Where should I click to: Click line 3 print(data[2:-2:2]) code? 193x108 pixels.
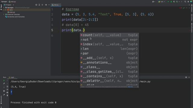[x=80, y=19]
